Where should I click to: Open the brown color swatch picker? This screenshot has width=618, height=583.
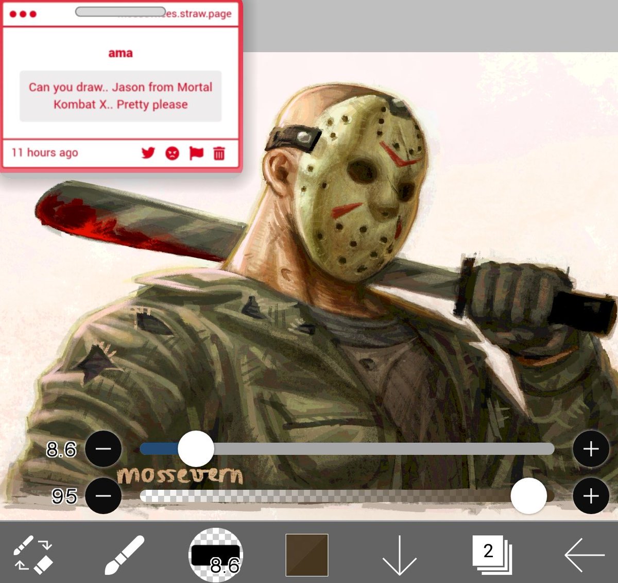pyautogui.click(x=307, y=555)
